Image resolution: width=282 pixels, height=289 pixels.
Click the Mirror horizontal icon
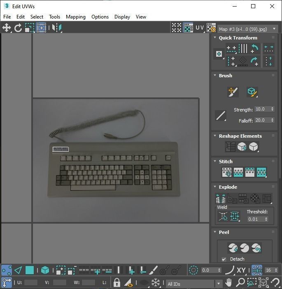click(57, 28)
